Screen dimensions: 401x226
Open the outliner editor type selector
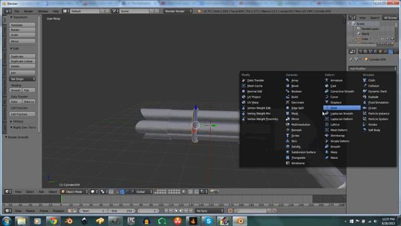(x=352, y=18)
